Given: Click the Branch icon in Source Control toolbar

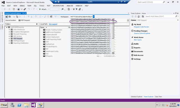Looking at the screenshot, I should pos(55,17).
